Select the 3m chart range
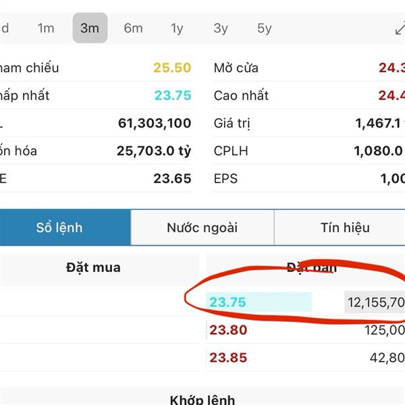This screenshot has height=405, width=405. point(90,28)
